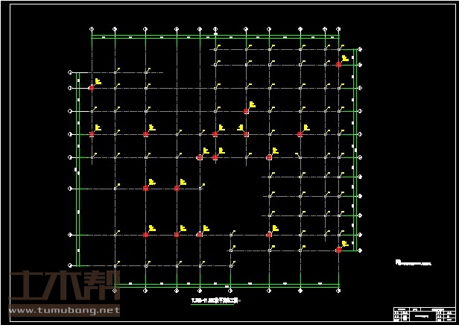
Task: Select the topmost grid bubble on left axis
Action: tap(70, 73)
